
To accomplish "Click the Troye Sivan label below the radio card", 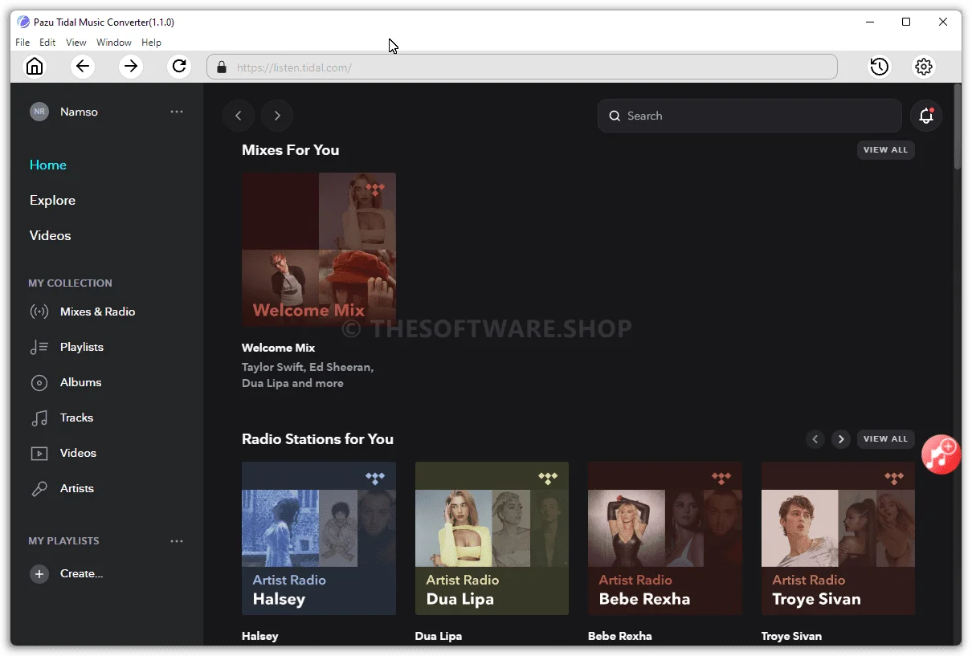I will [x=791, y=636].
